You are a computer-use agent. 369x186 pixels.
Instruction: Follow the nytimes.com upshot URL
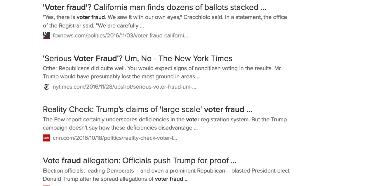point(124,87)
